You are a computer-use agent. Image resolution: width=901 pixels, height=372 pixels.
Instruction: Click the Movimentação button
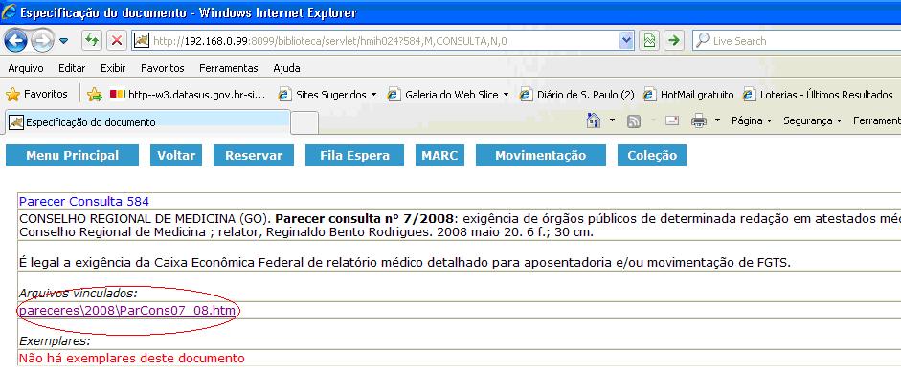point(541,156)
